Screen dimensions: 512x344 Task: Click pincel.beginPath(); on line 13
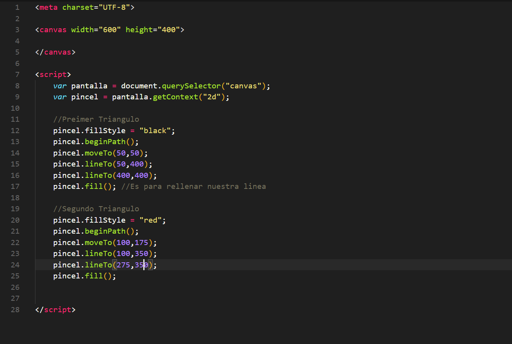(x=96, y=141)
